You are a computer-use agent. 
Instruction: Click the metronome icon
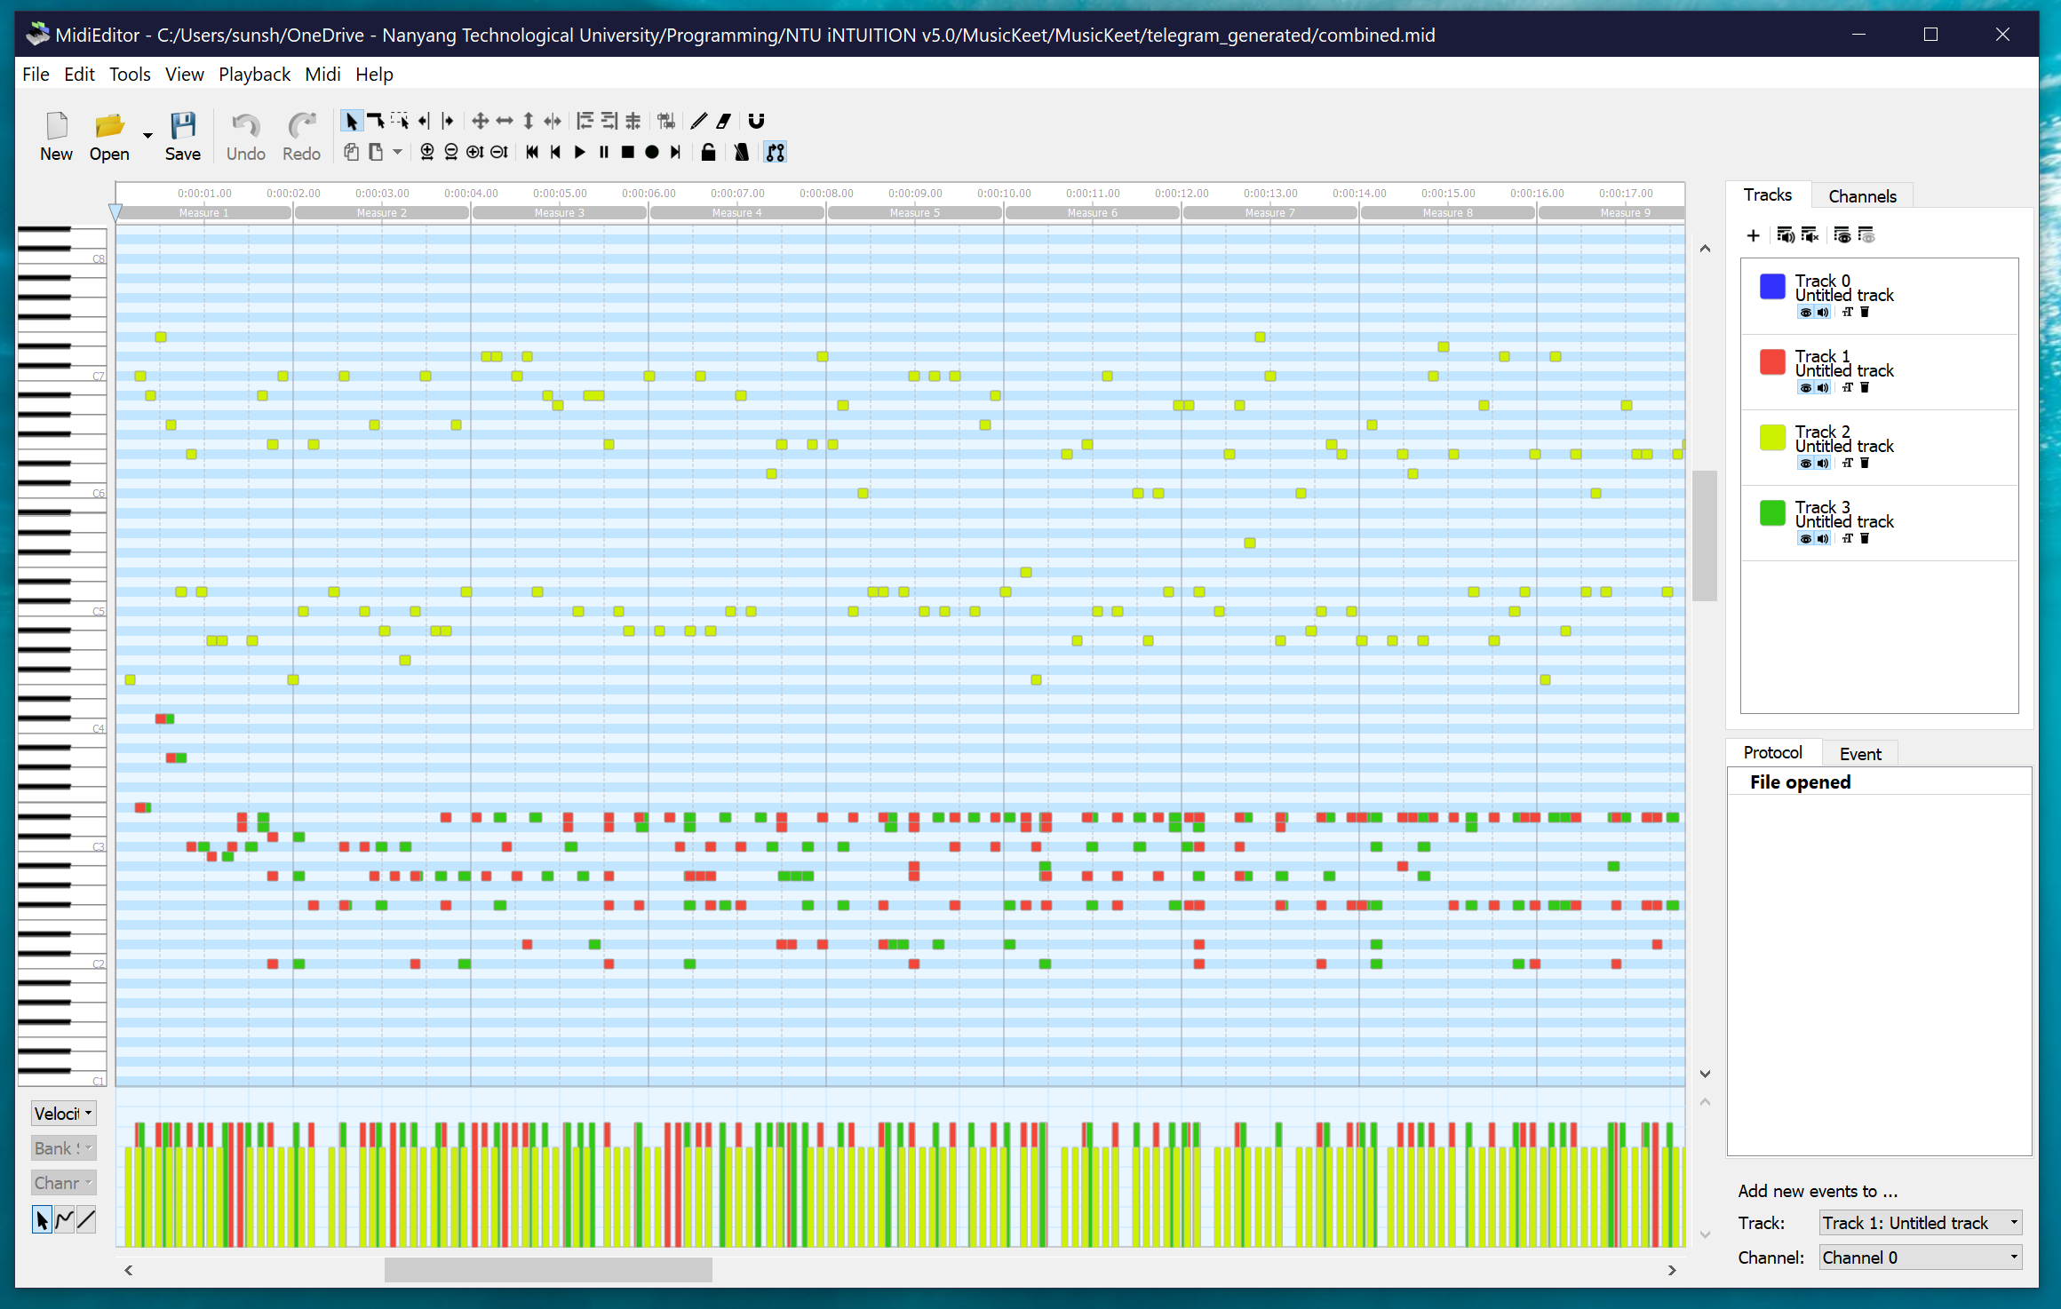tap(741, 153)
